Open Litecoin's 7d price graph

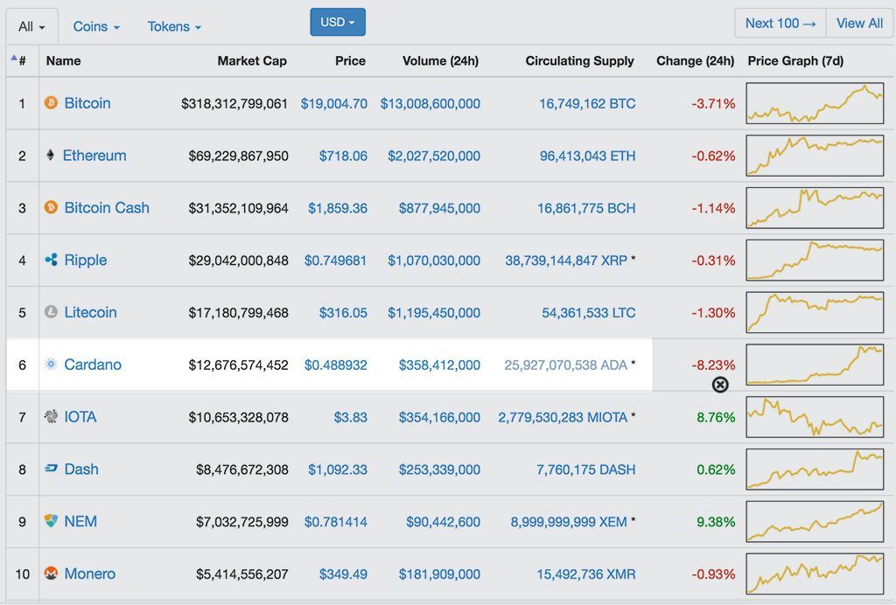click(815, 312)
